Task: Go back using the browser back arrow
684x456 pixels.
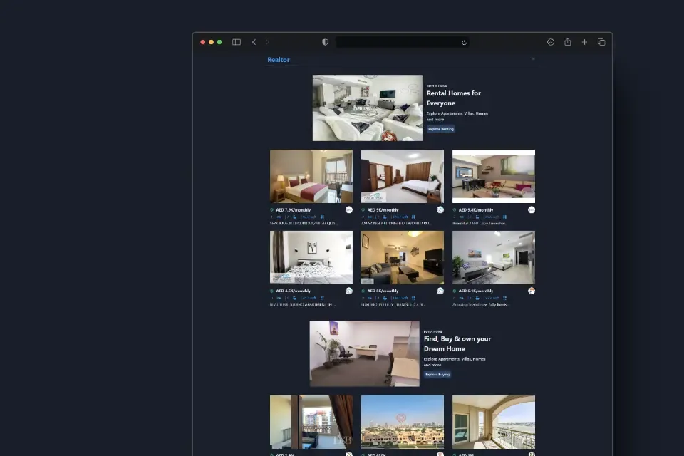Action: point(254,42)
